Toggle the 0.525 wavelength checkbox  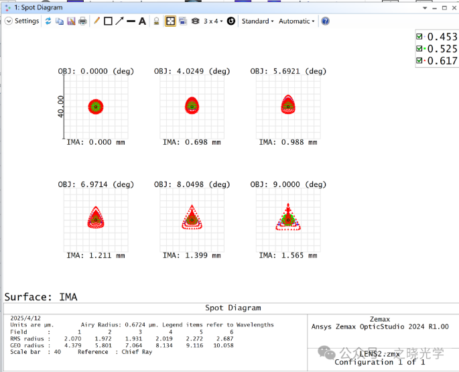tap(419, 49)
